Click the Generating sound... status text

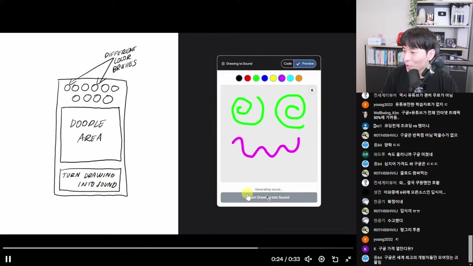269,189
